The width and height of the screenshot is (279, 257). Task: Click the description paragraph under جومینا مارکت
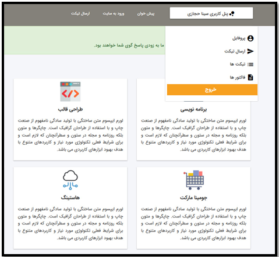pyautogui.click(x=193, y=223)
